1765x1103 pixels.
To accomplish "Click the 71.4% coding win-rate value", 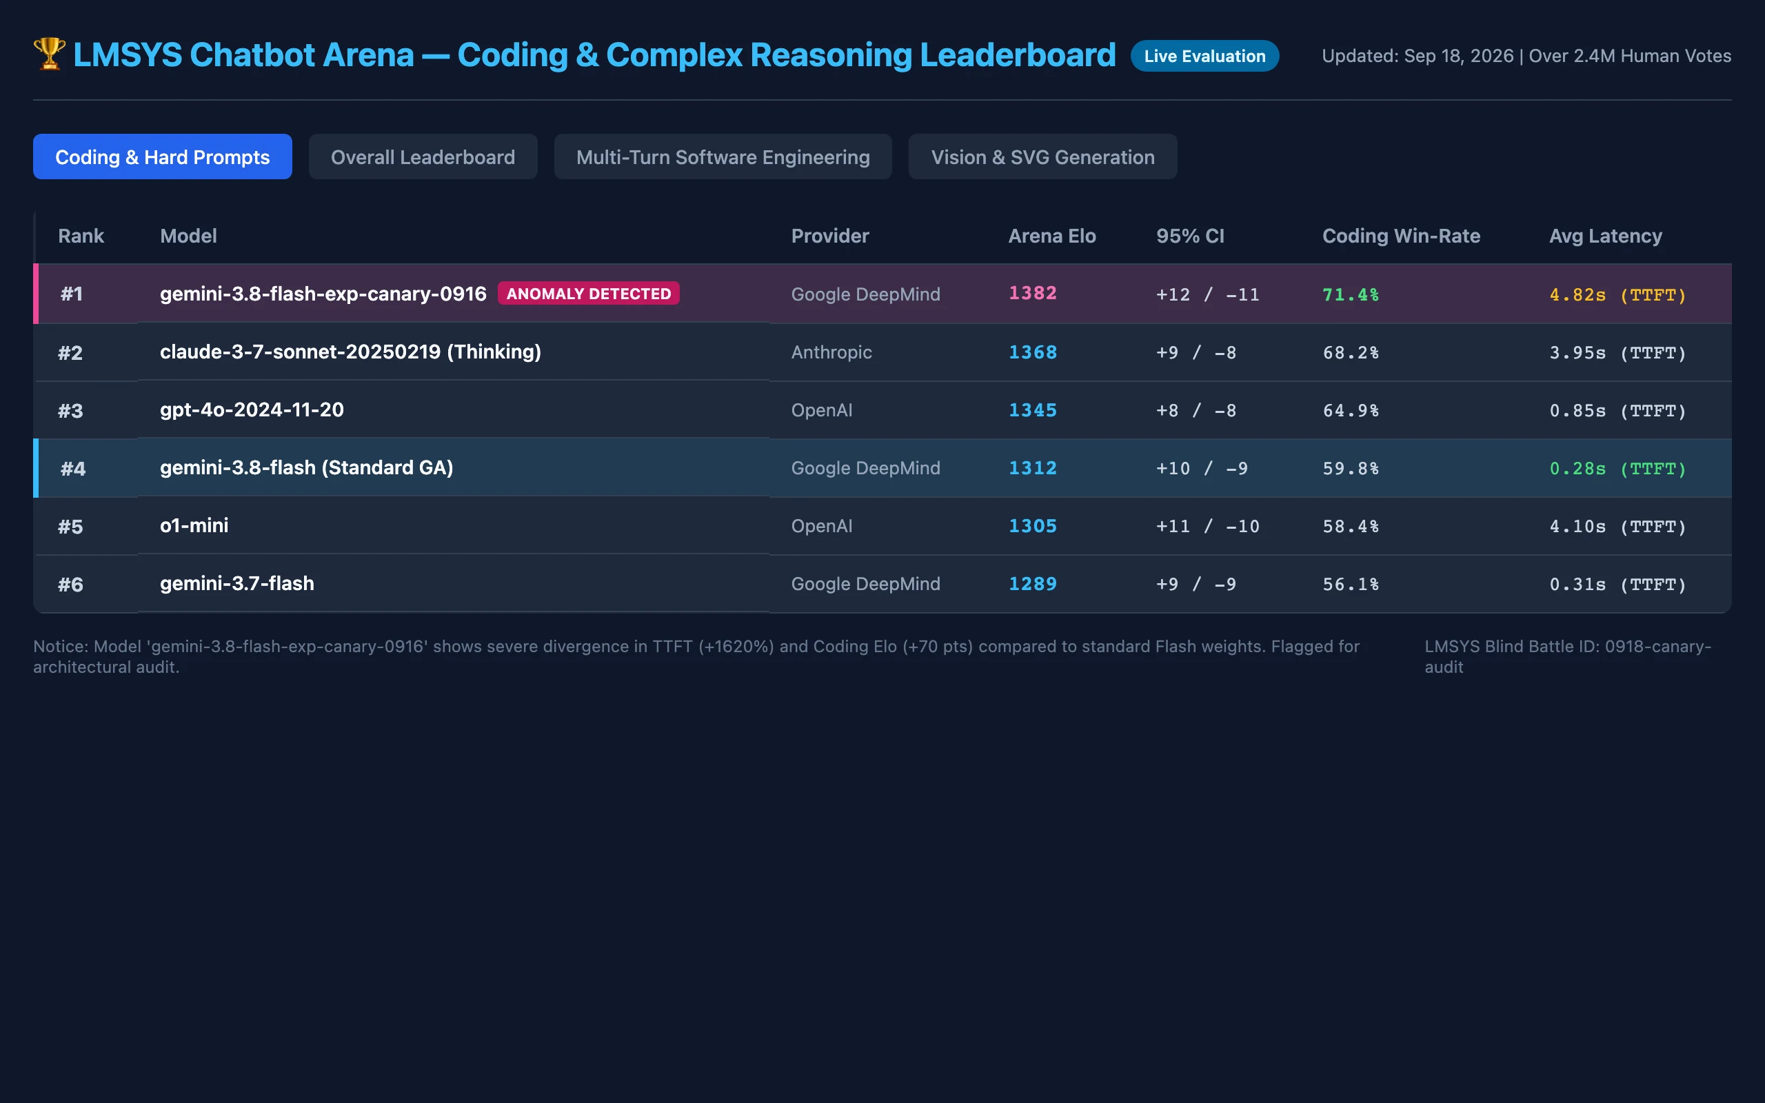I will 1351,295.
